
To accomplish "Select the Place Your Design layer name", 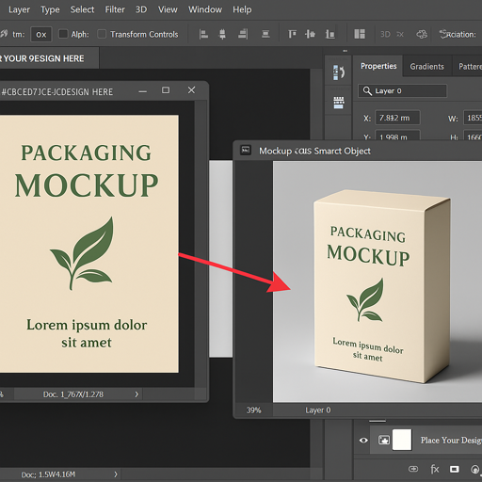I will click(x=451, y=441).
